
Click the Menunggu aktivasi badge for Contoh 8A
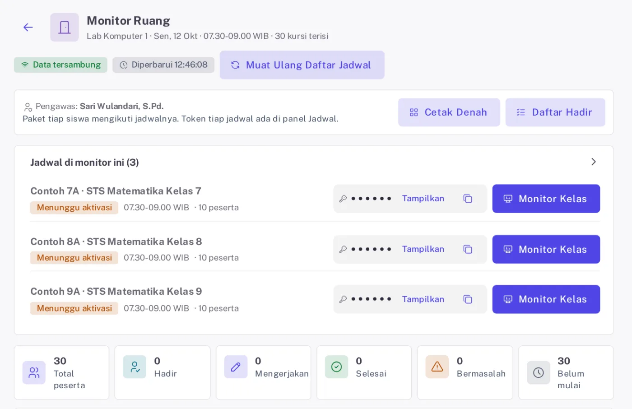click(74, 258)
